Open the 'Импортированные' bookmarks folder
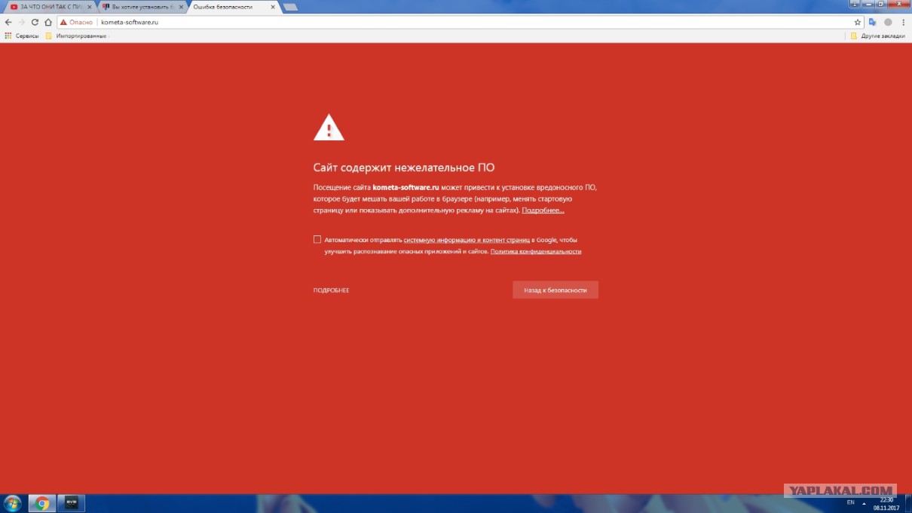 pos(76,35)
